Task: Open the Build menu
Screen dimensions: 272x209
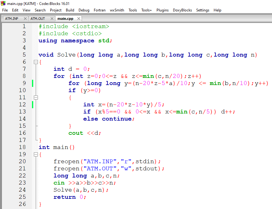Action: 70,10
